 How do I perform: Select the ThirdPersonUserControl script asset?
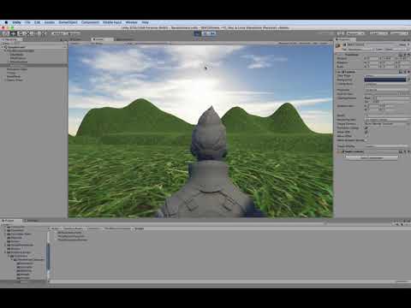73,240
